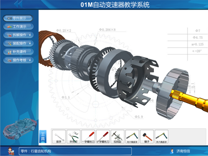208x156 pixels.
Task: Click the double-arrow back icon in header
Action: pyautogui.click(x=18, y=4)
